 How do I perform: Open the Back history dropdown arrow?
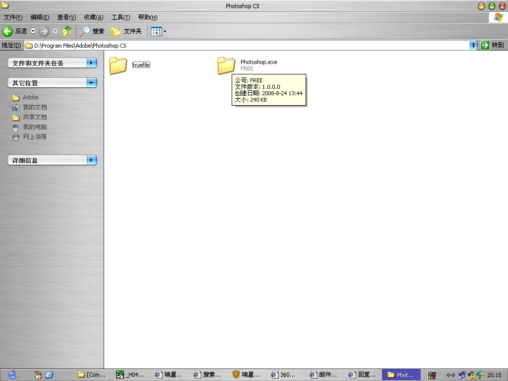33,31
